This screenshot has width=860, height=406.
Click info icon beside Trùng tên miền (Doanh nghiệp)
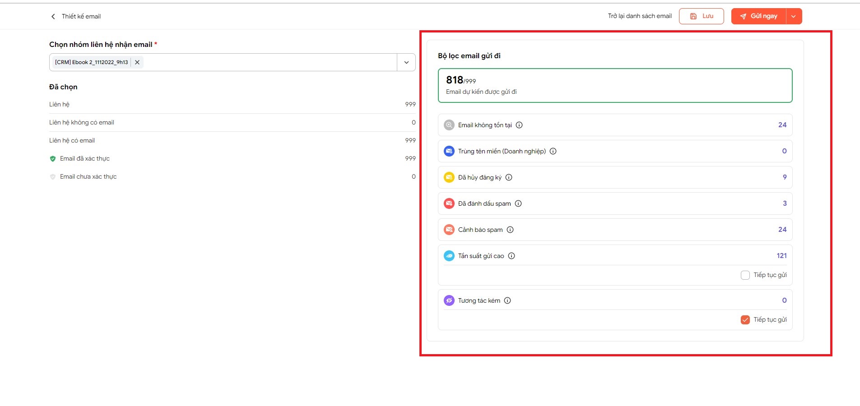(553, 151)
